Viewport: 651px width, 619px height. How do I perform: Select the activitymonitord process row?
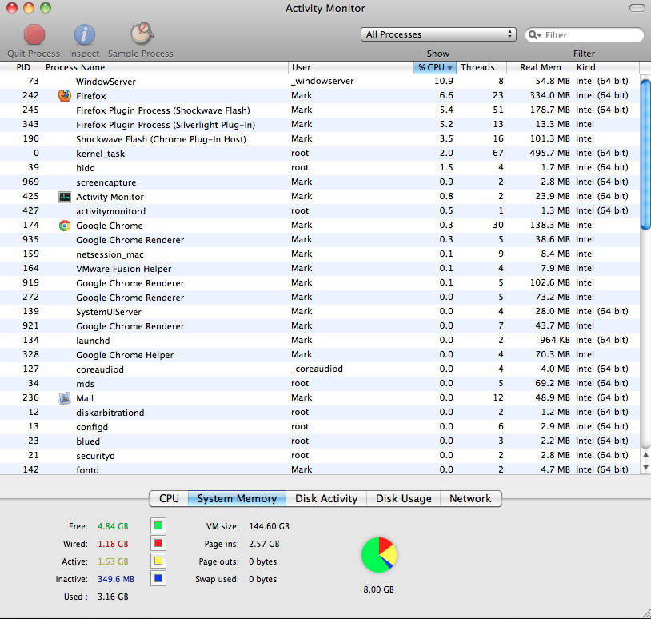320,211
